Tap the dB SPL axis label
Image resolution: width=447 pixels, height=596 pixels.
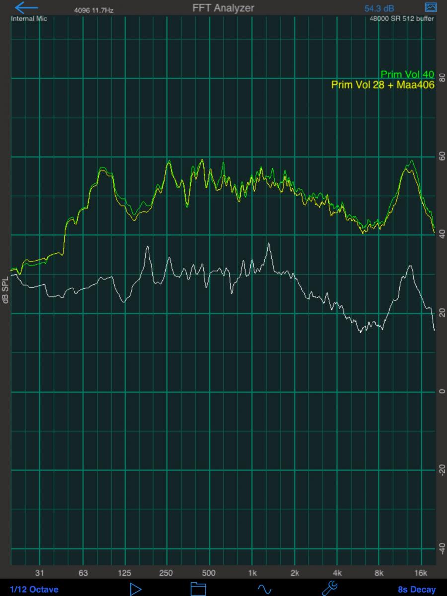6,291
